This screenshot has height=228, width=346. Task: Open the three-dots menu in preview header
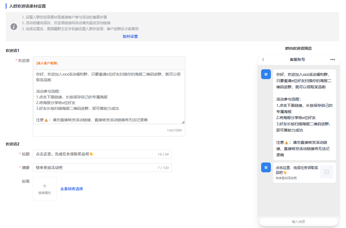(x=333, y=60)
